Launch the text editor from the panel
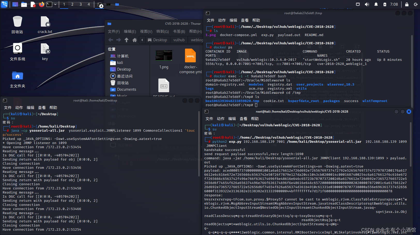The image size is (420, 235). pyautogui.click(x=33, y=4)
